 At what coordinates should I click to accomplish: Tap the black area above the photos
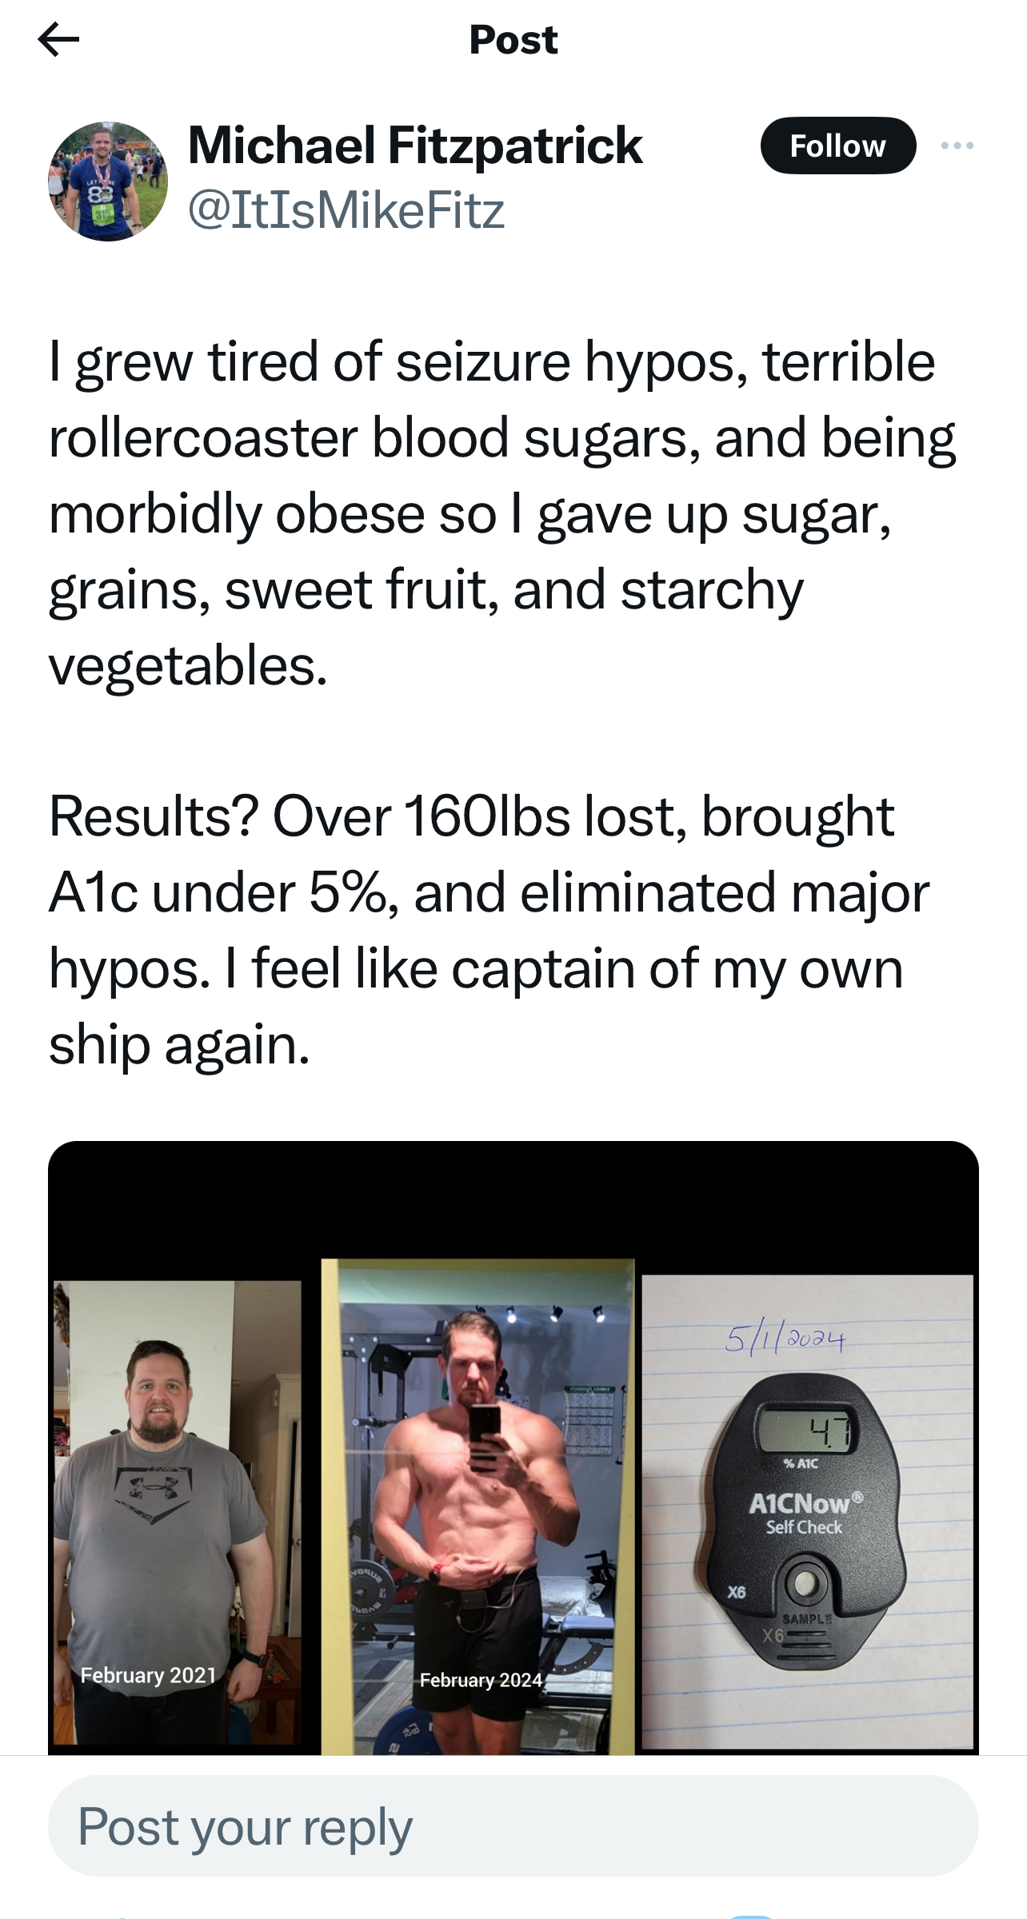[512, 1199]
